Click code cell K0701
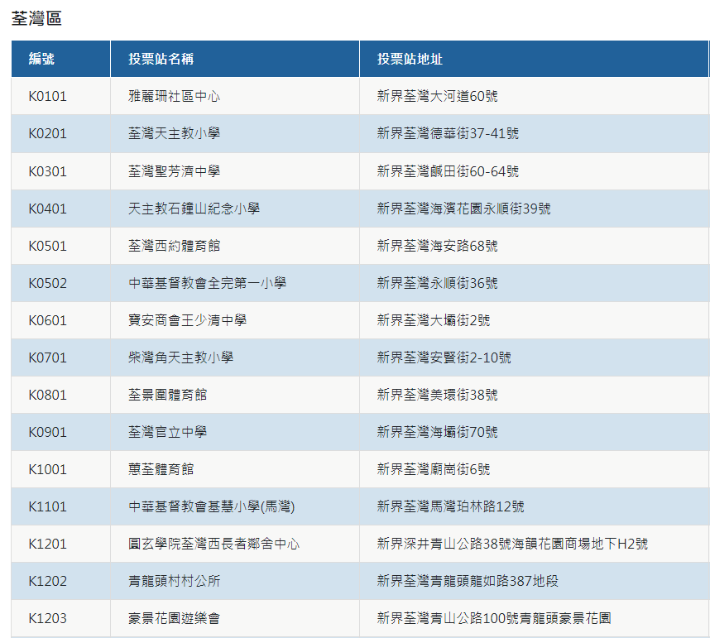This screenshot has height=638, width=710. point(47,357)
